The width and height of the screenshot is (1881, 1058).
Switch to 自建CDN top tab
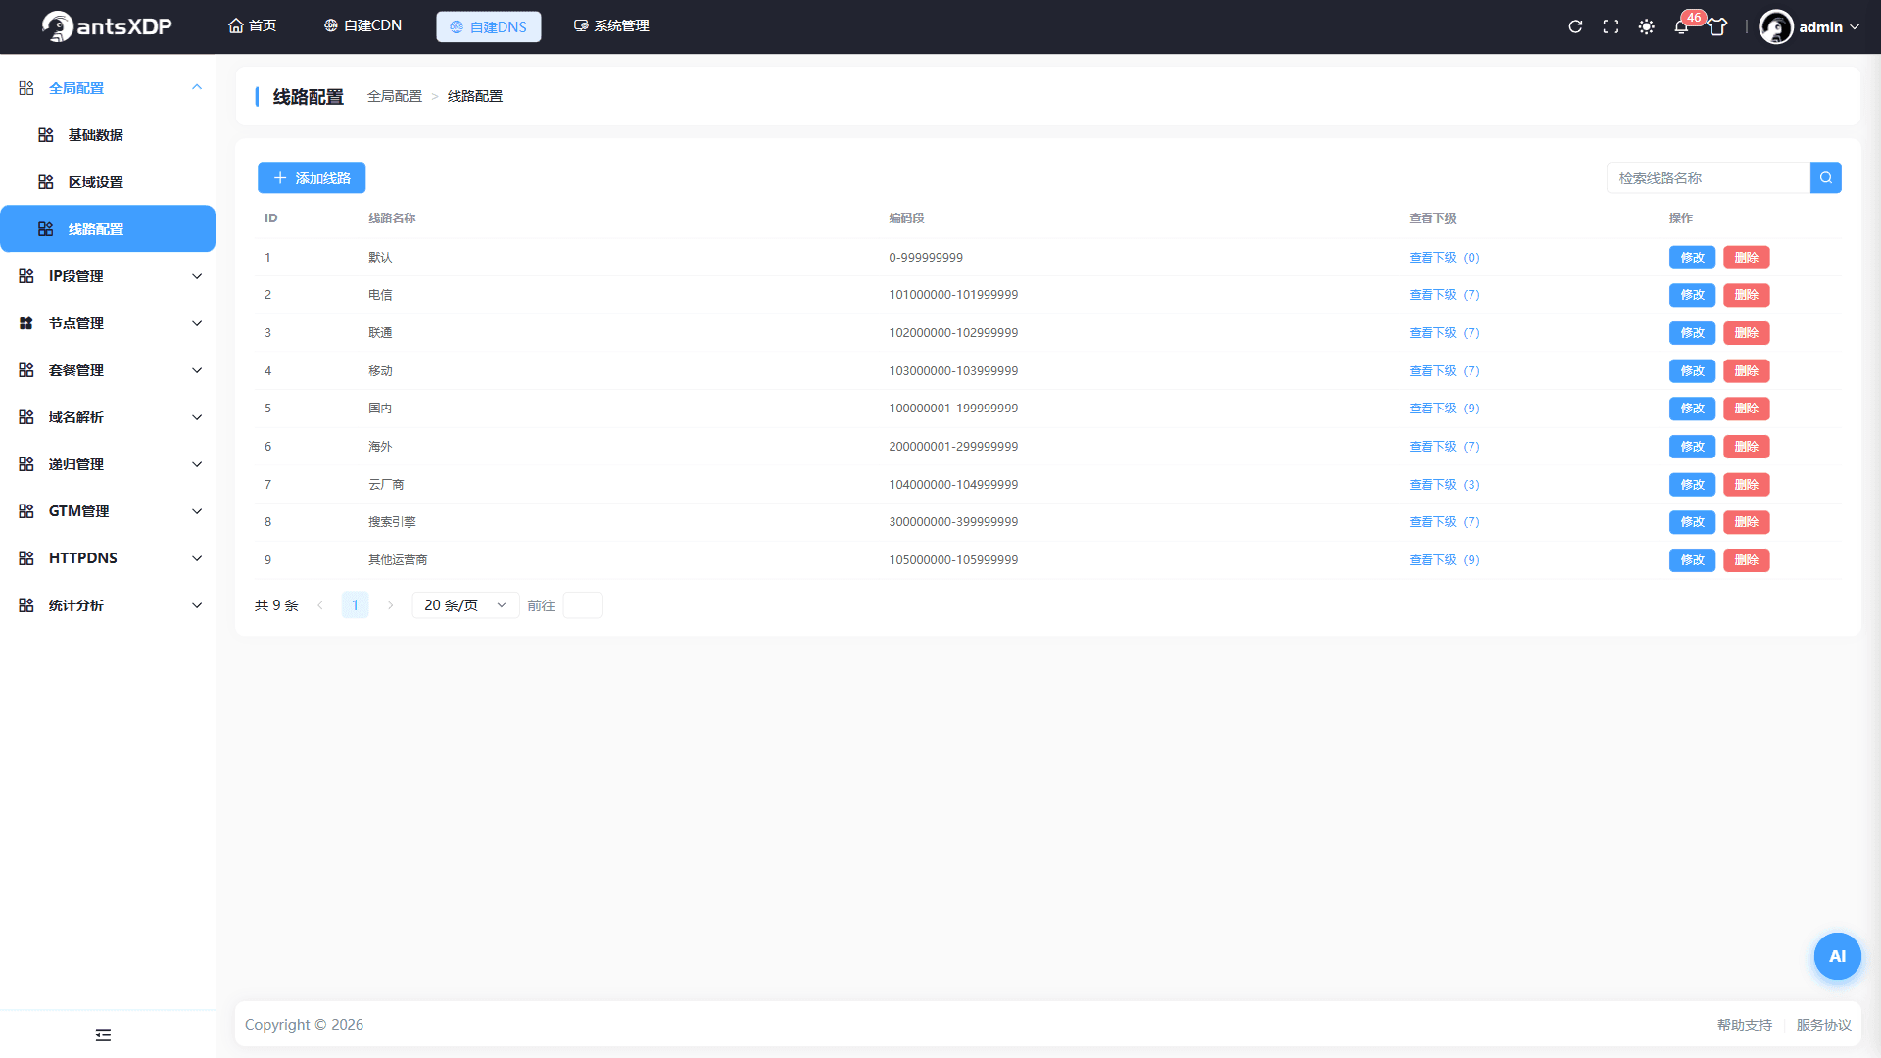pyautogui.click(x=362, y=25)
